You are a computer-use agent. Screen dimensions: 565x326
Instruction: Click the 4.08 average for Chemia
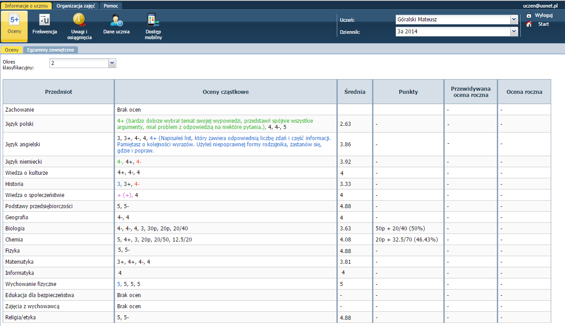tap(345, 240)
